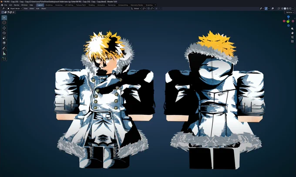Open the Options dropdown
The height and width of the screenshot is (177, 296).
[289, 12]
